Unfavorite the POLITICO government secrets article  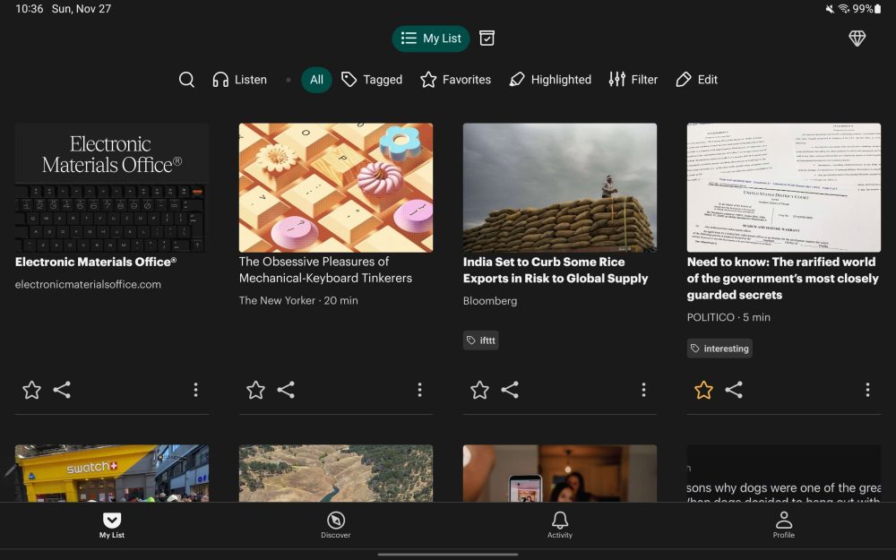point(703,390)
